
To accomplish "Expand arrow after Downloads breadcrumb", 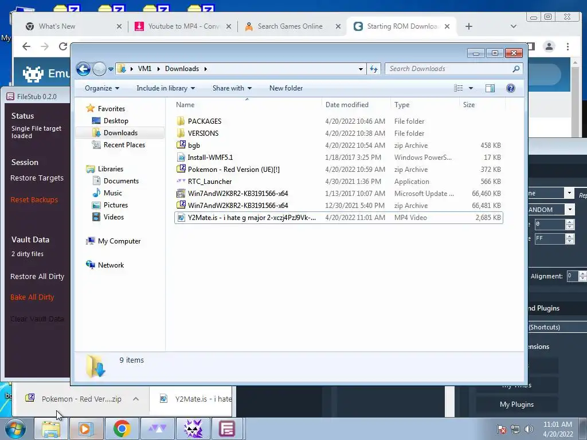I will [x=206, y=69].
